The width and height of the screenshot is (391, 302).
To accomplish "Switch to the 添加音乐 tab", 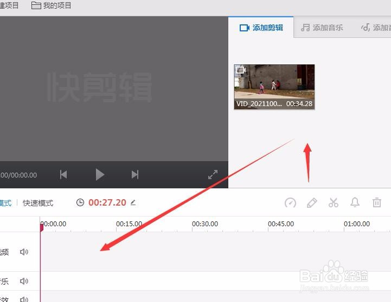I will 322,28.
